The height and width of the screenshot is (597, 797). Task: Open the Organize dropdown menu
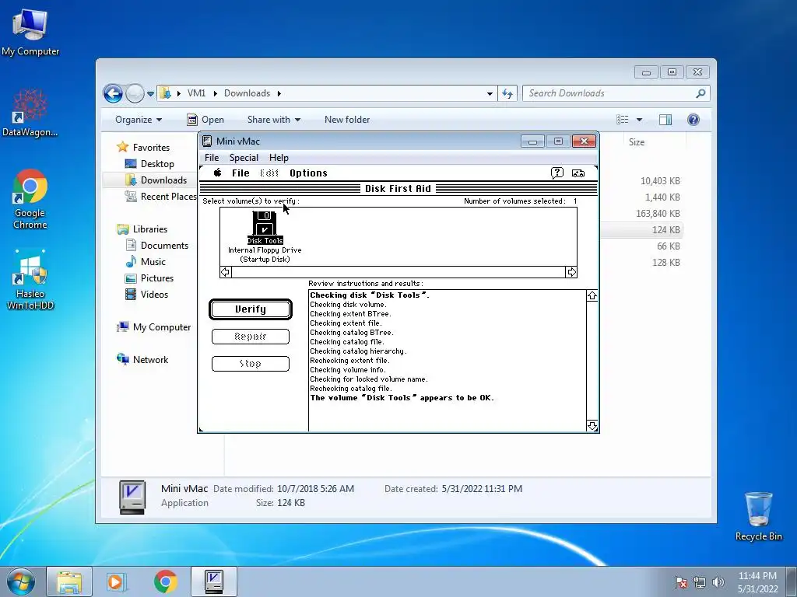[x=139, y=120]
